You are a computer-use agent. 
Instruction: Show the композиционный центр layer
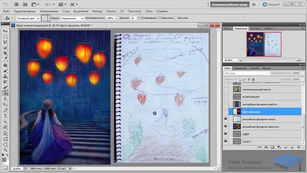(225, 89)
